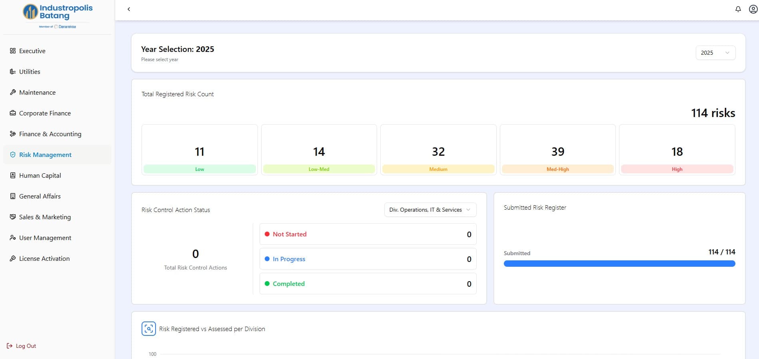Screen dimensions: 759x359
Task: Click the Low-Med risk card showing 14
Action: tap(319, 150)
